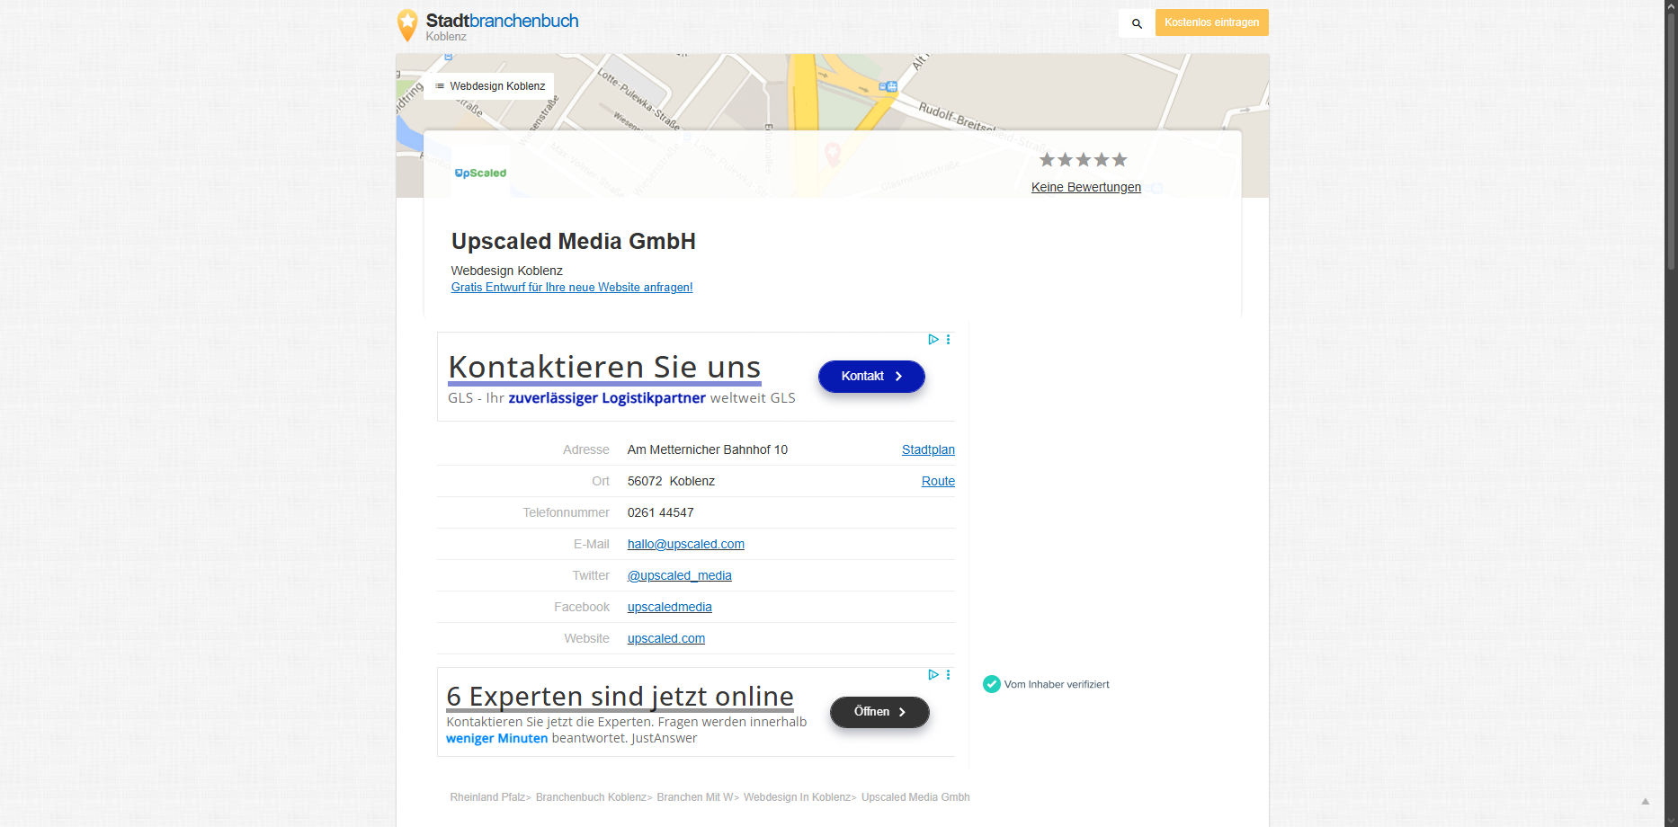
Task: Click the 56072 Koblenz text
Action: (671, 481)
